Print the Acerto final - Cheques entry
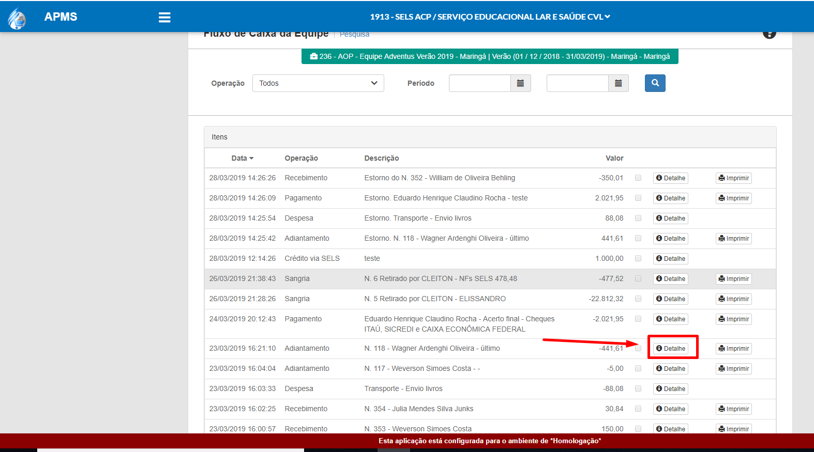 [734, 319]
